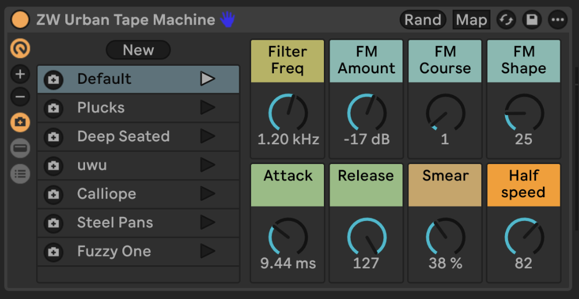Image resolution: width=579 pixels, height=299 pixels.
Task: Select the FM Amount macro label
Action: tap(366, 61)
